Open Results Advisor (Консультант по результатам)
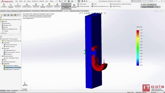The height and width of the screenshot is (93, 165). (x=57, y=6)
